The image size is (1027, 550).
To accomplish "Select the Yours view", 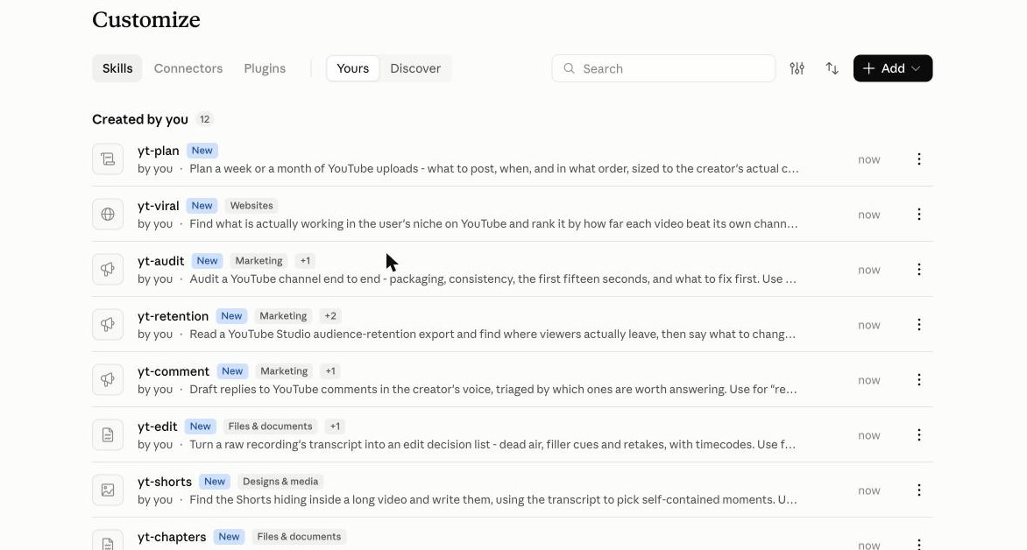I will pos(353,68).
